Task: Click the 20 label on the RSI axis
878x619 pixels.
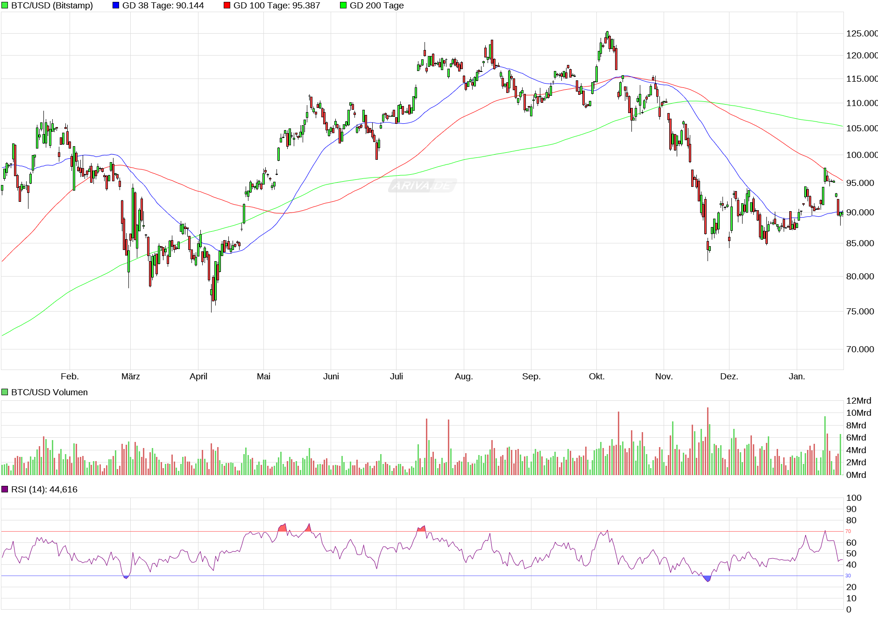Action: 851,587
